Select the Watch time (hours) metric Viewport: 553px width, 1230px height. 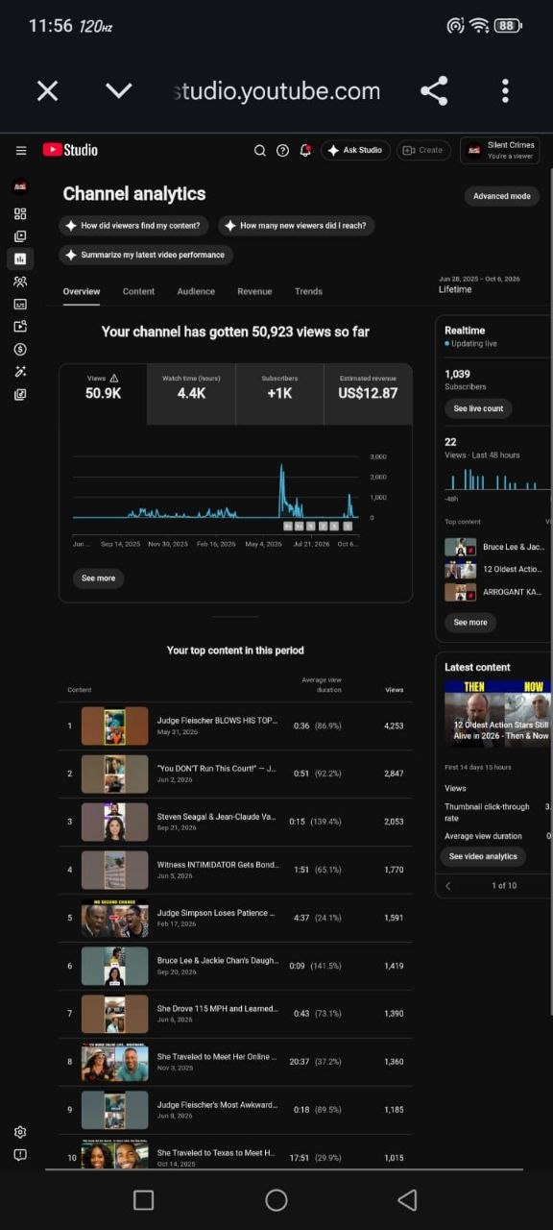[191, 394]
